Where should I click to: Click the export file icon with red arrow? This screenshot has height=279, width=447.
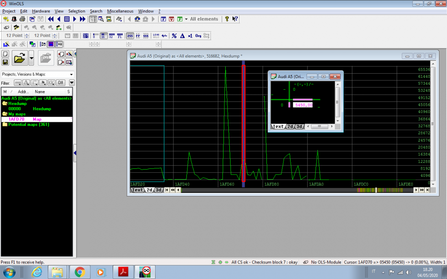point(61,62)
